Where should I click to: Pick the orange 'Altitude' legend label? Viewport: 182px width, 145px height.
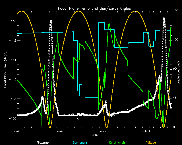(151, 142)
